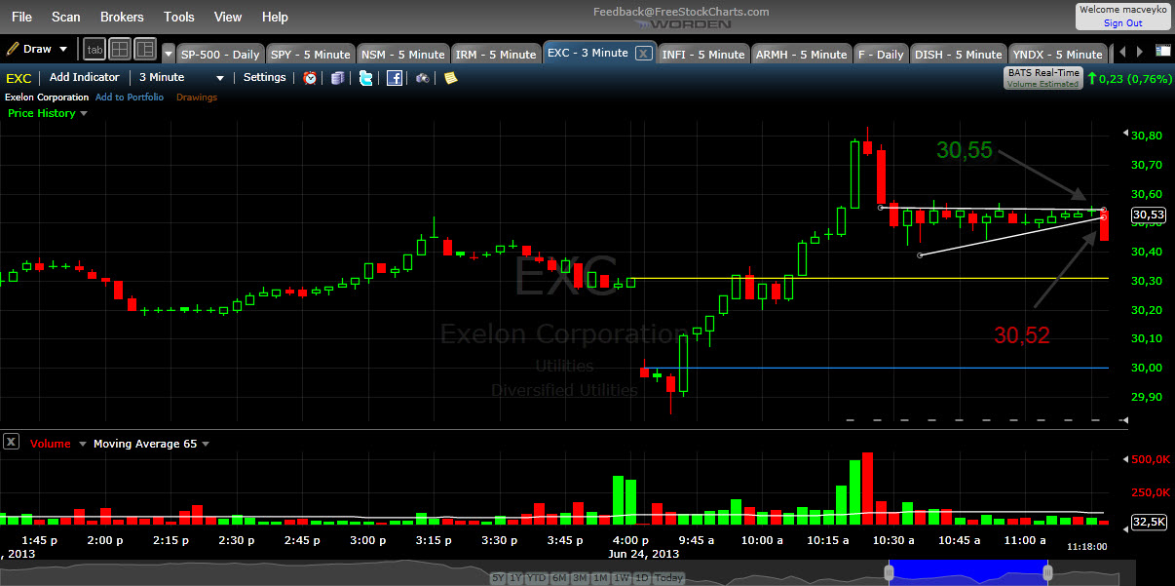
Task: Open the File menu
Action: pos(21,17)
